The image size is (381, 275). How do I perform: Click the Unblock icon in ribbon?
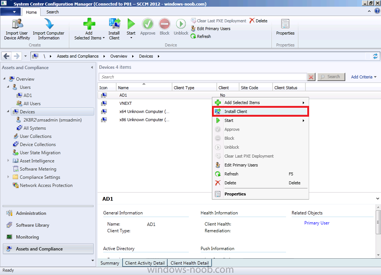181,24
